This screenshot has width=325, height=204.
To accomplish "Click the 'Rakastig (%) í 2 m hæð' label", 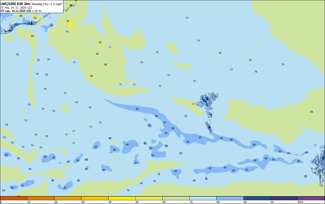I will click(x=47, y=4).
